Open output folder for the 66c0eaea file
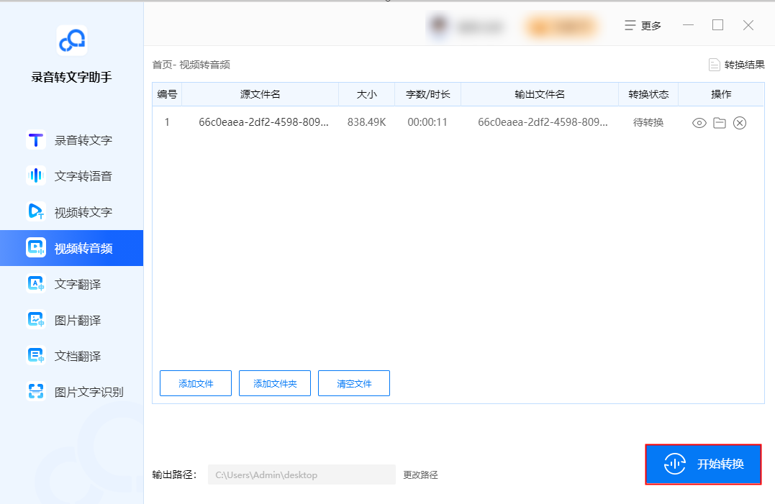 (x=719, y=122)
